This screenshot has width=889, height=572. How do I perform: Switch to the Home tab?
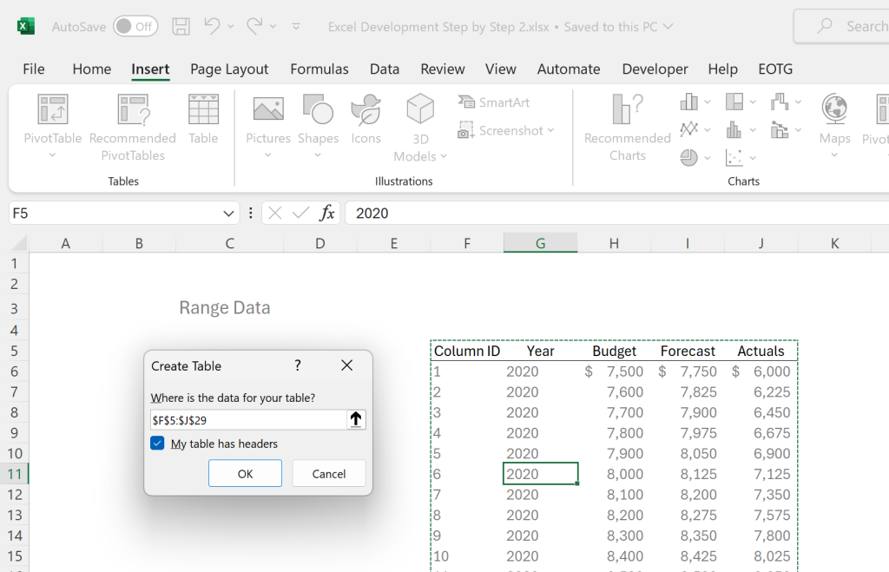pos(92,69)
